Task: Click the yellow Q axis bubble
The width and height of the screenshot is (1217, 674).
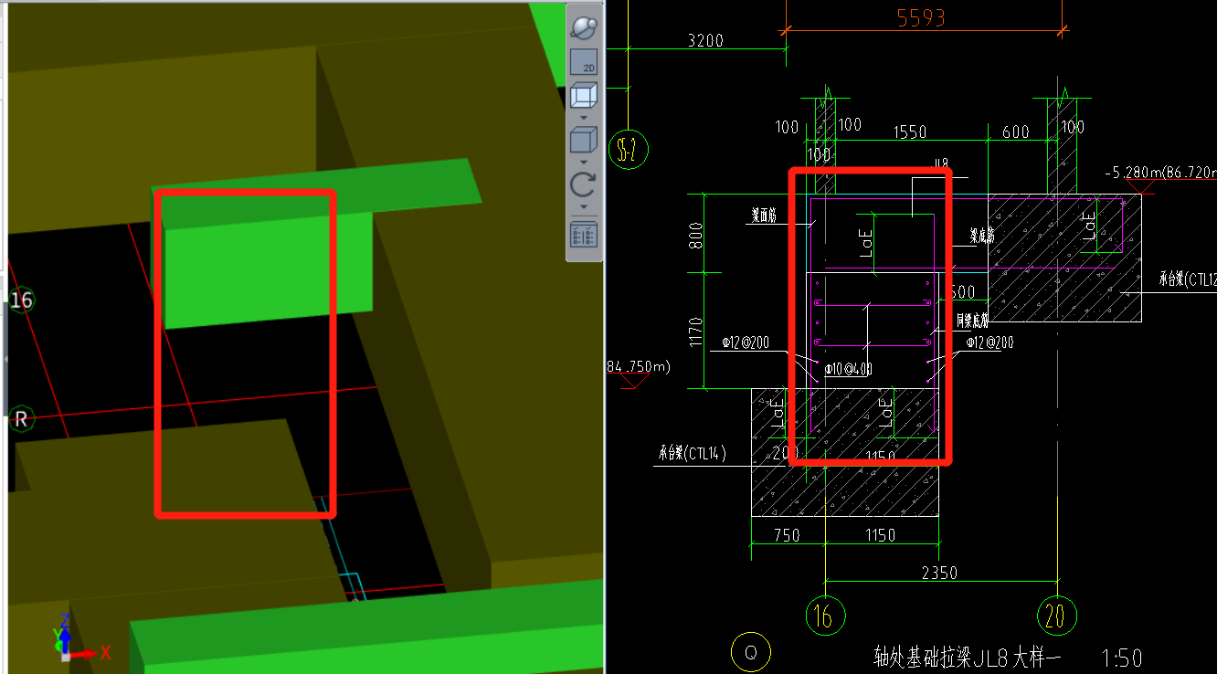Action: pyautogui.click(x=751, y=653)
